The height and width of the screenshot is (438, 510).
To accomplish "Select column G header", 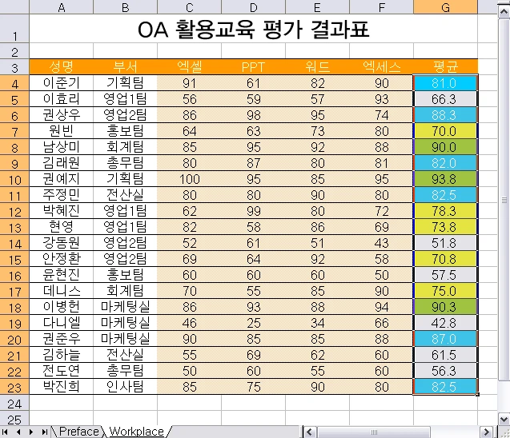I will pyautogui.click(x=446, y=7).
